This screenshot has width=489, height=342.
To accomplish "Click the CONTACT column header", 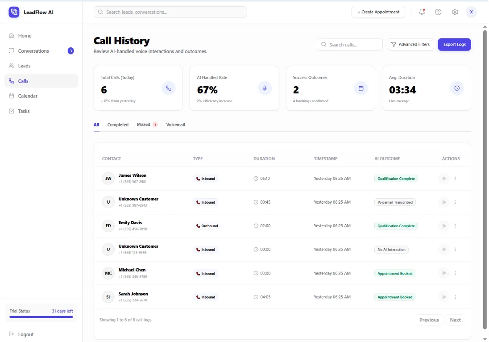I will point(112,158).
